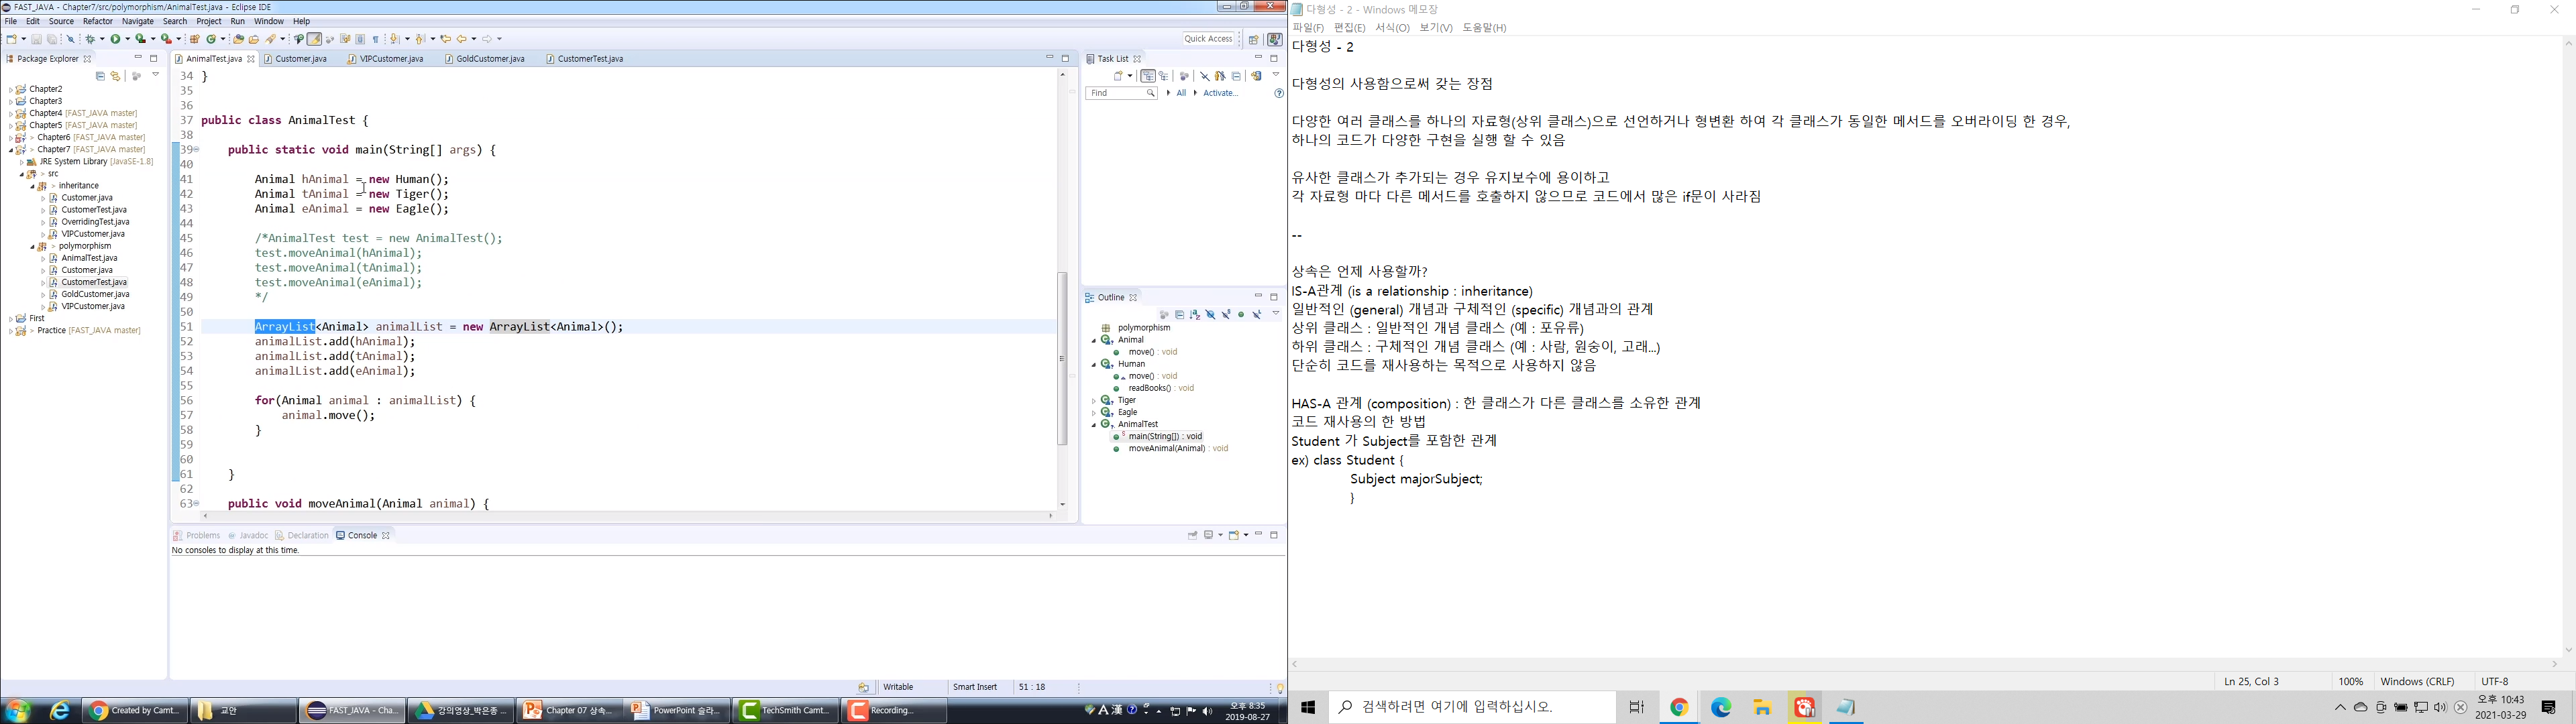2576x724 pixels.
Task: Expand the Tiger class in Outline
Action: 1094,401
